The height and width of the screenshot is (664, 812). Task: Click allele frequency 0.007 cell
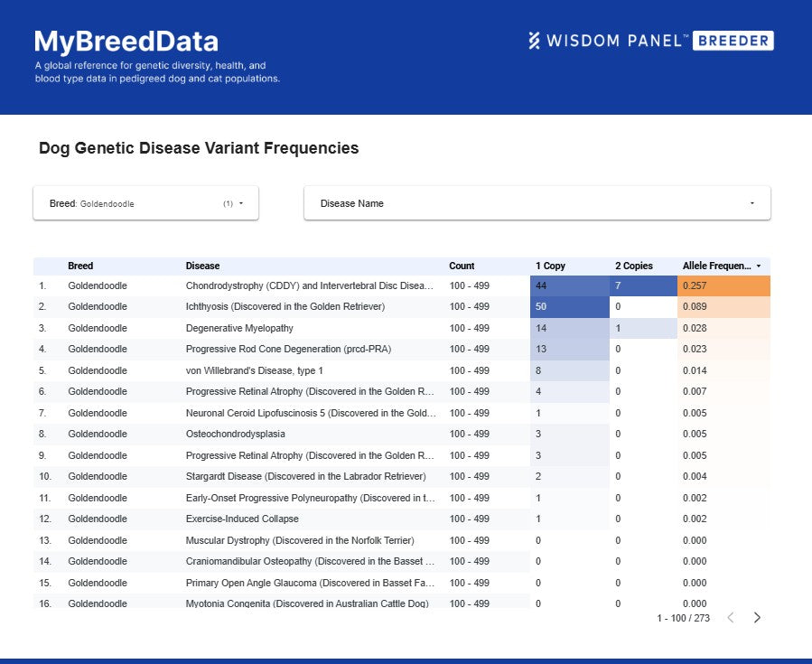pyautogui.click(x=723, y=391)
